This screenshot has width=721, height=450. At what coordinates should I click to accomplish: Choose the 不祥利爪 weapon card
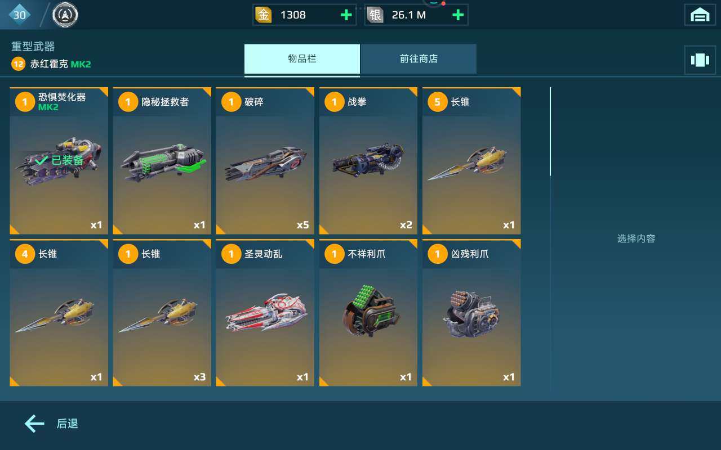point(368,313)
